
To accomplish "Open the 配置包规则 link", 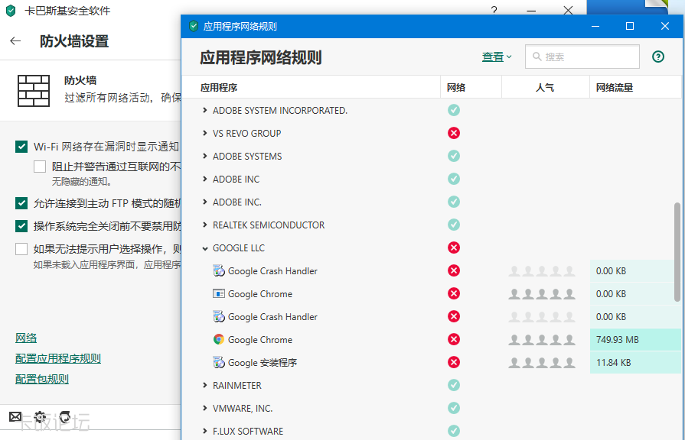I will [x=42, y=379].
